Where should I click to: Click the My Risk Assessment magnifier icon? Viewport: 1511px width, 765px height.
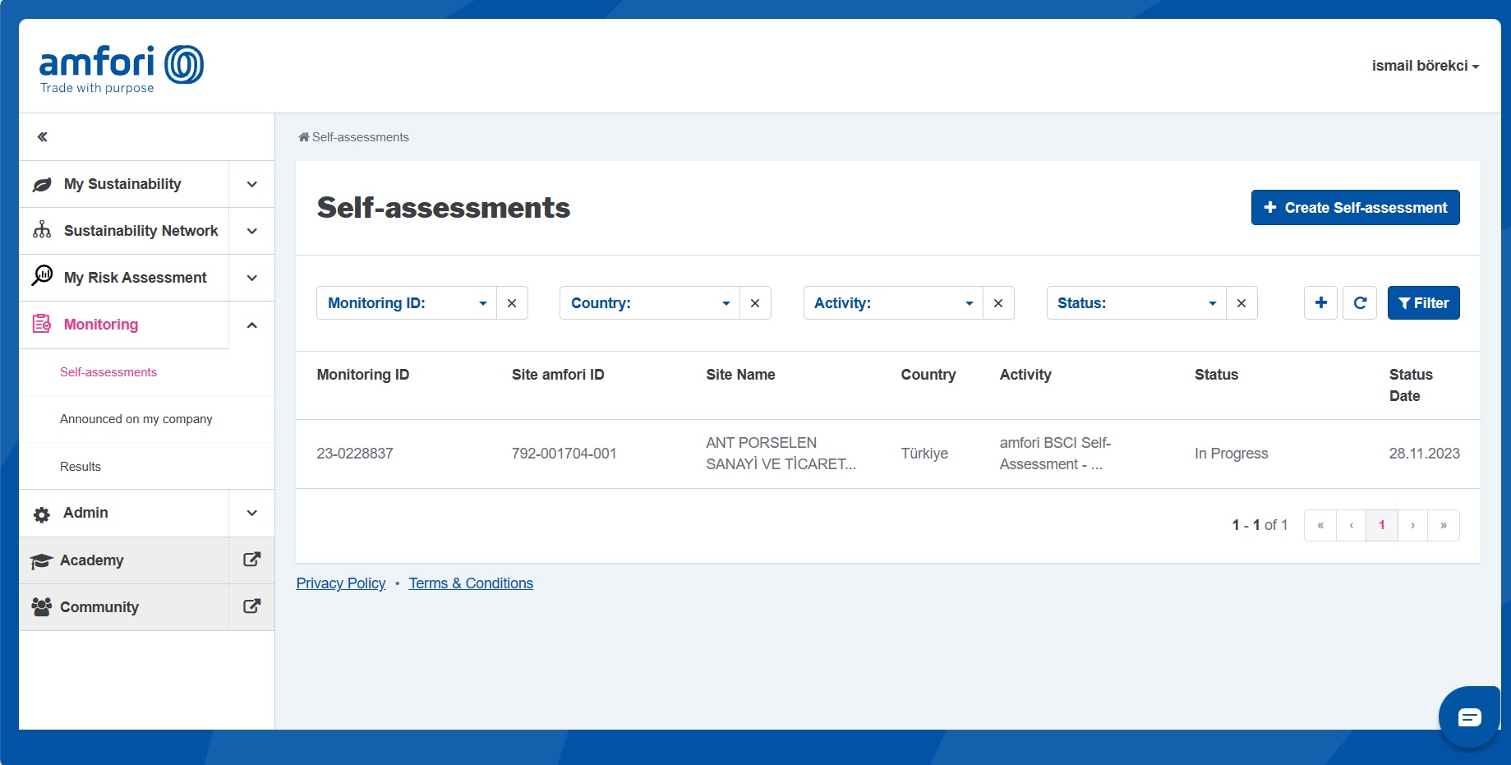pos(42,275)
